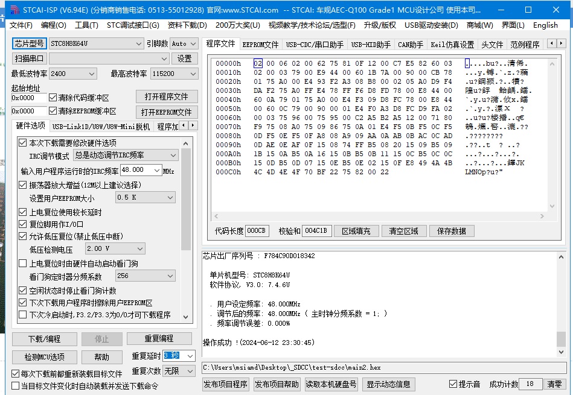The height and width of the screenshot is (395, 573).
Task: Switch interface language to English
Action: (545, 25)
